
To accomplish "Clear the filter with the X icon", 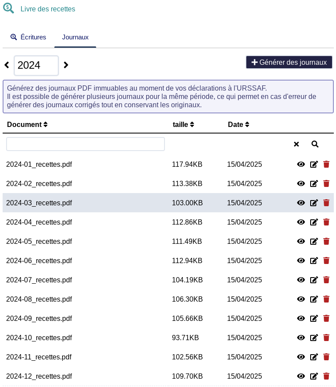I will [x=296, y=144].
